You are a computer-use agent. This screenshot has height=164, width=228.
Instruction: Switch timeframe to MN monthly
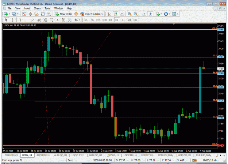[135, 20]
